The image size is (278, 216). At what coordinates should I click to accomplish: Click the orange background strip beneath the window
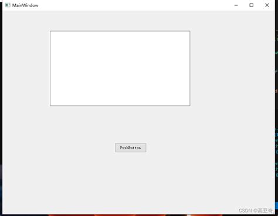click(x=117, y=215)
